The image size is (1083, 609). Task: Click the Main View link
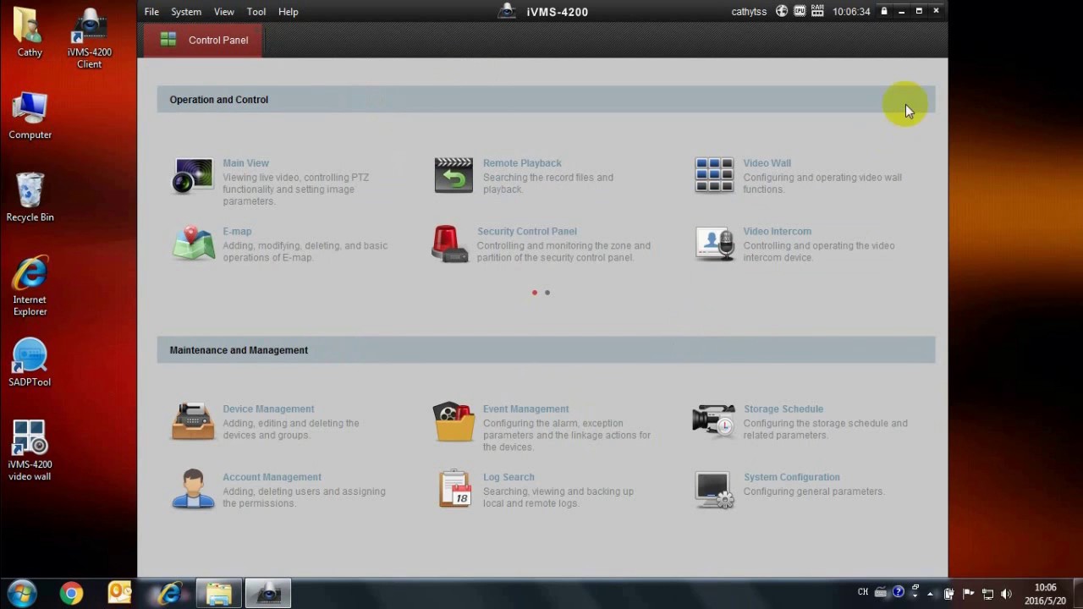(x=245, y=163)
